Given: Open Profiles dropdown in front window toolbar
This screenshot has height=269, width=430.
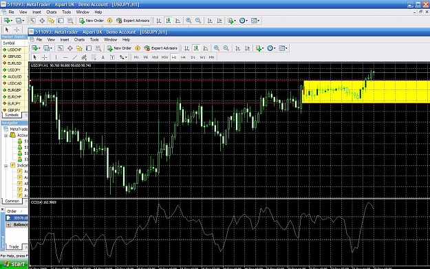Looking at the screenshot, I should click(x=47, y=48).
